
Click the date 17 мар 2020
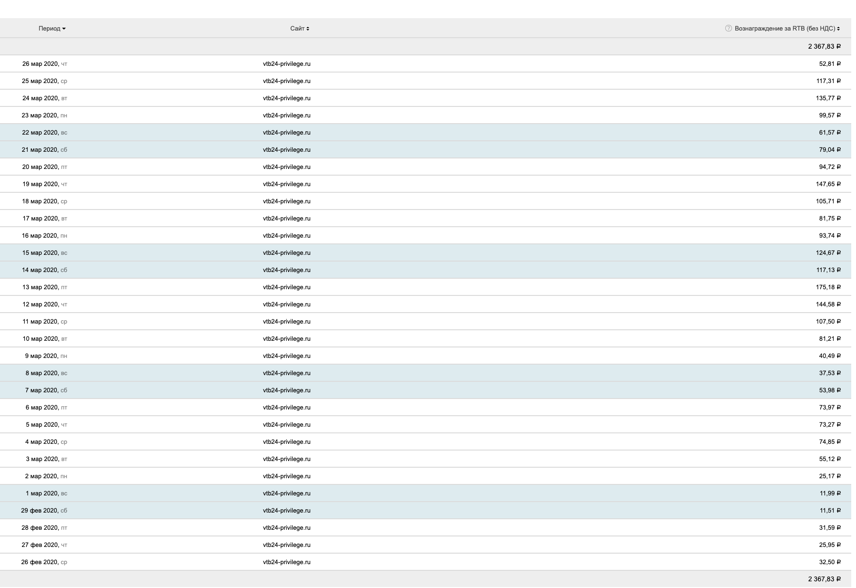tap(40, 219)
